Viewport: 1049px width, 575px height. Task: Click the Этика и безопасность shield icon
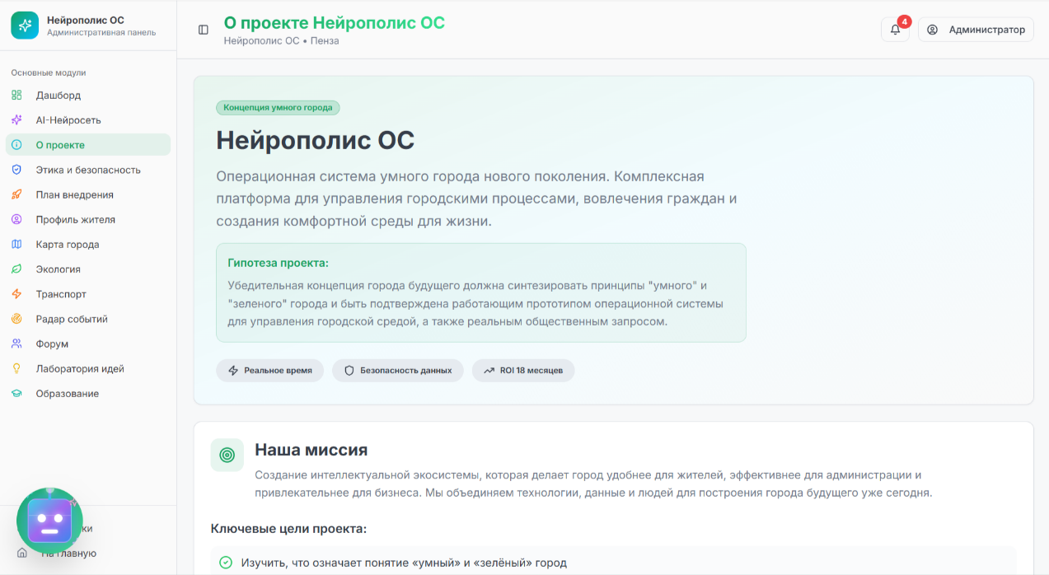click(16, 170)
